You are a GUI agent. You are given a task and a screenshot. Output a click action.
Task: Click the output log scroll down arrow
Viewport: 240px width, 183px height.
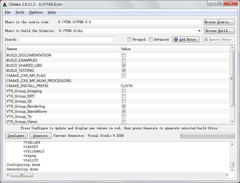tap(232, 170)
